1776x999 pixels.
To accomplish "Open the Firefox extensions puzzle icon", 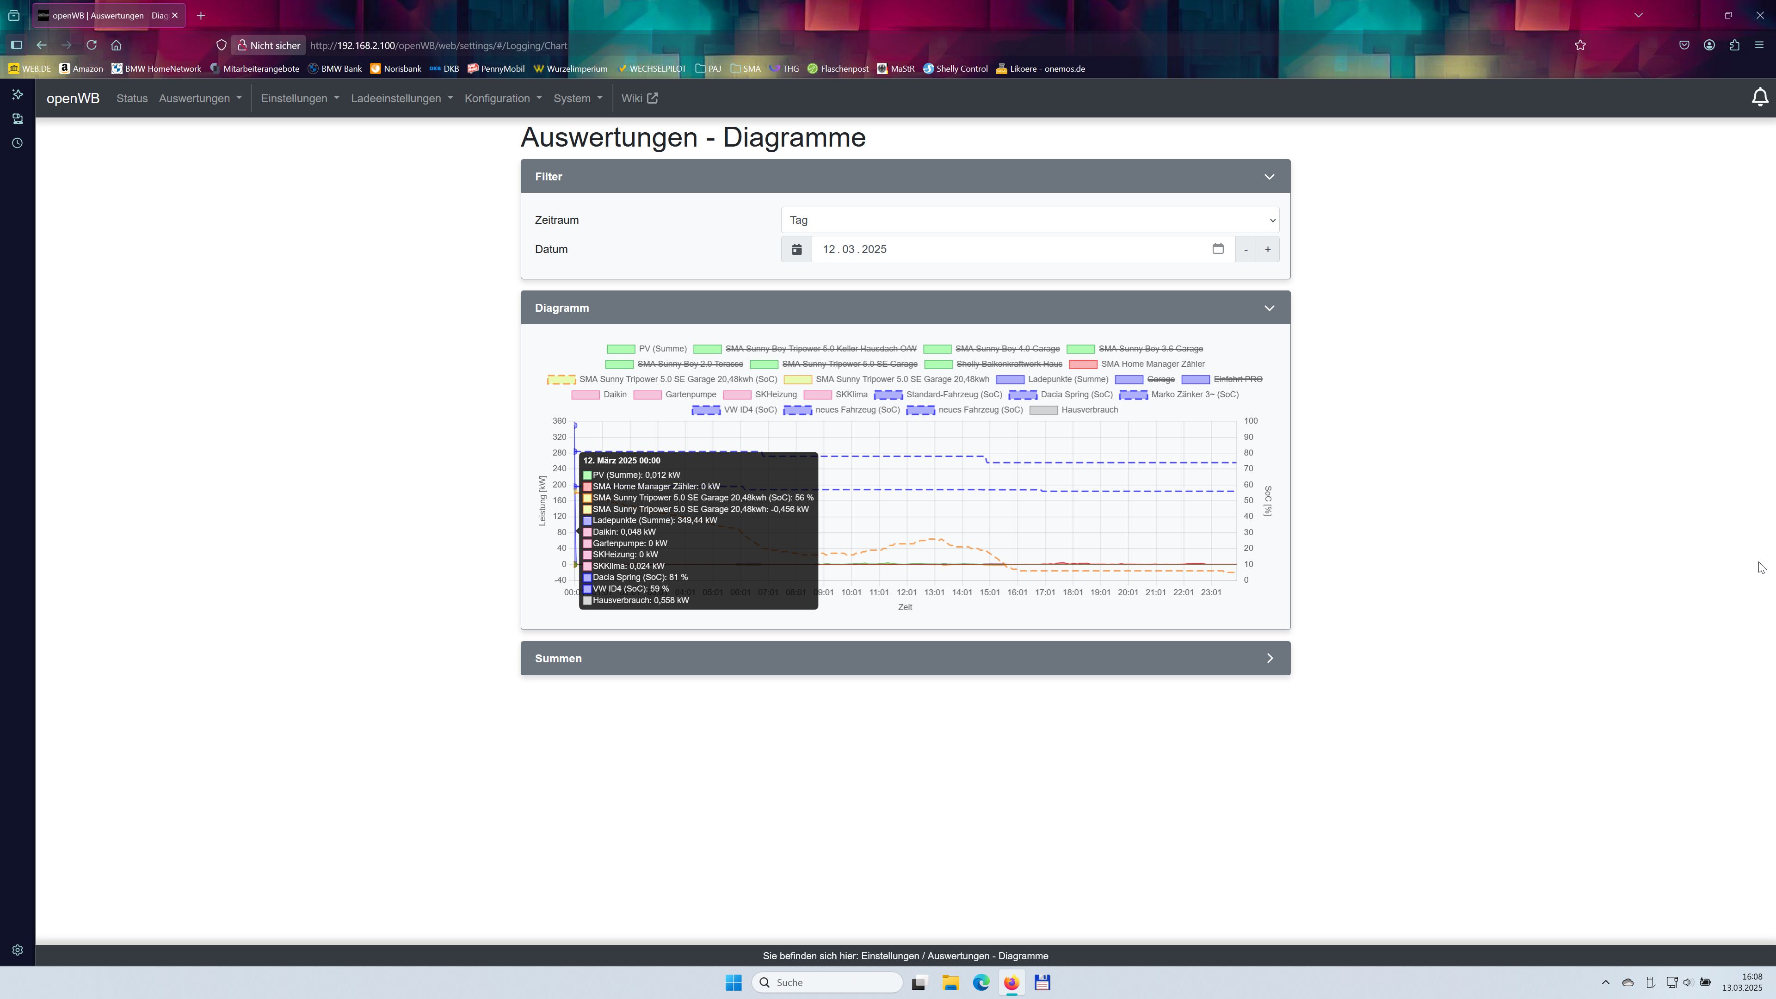I will (1734, 45).
